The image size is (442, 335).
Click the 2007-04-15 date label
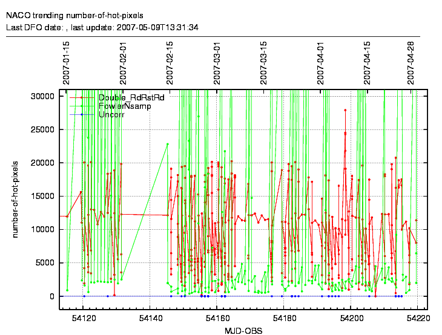[x=367, y=62]
